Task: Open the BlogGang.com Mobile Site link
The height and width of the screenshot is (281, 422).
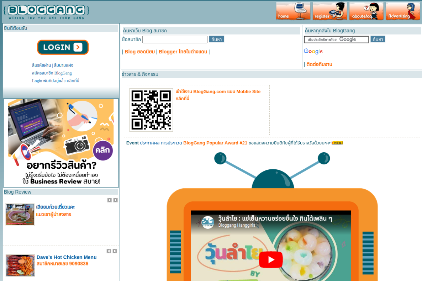Action: click(218, 95)
